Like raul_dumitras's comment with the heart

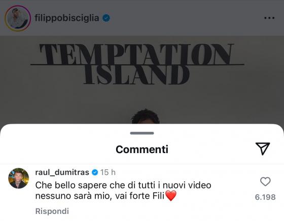coord(265,181)
